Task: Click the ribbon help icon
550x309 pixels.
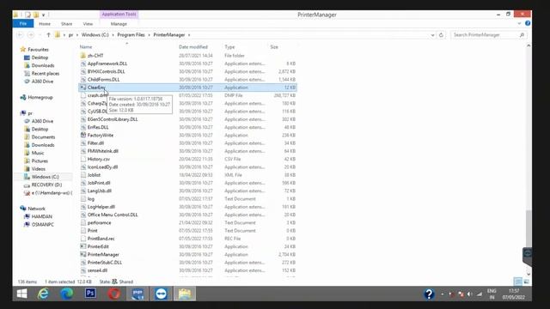Action: (528, 23)
